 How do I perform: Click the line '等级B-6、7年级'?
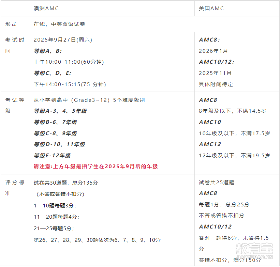coord(55,122)
